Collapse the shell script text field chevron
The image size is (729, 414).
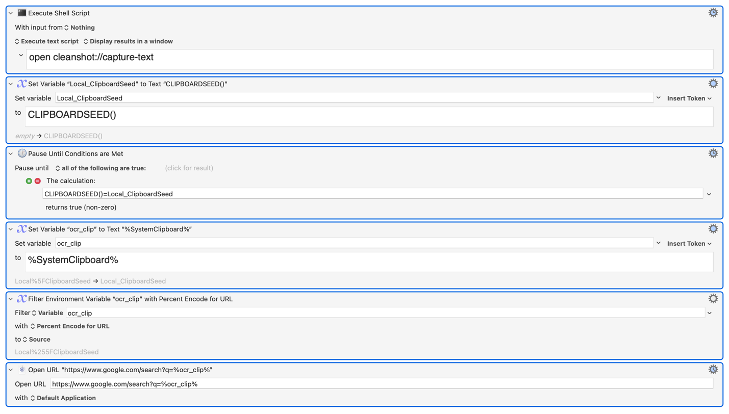tap(21, 56)
